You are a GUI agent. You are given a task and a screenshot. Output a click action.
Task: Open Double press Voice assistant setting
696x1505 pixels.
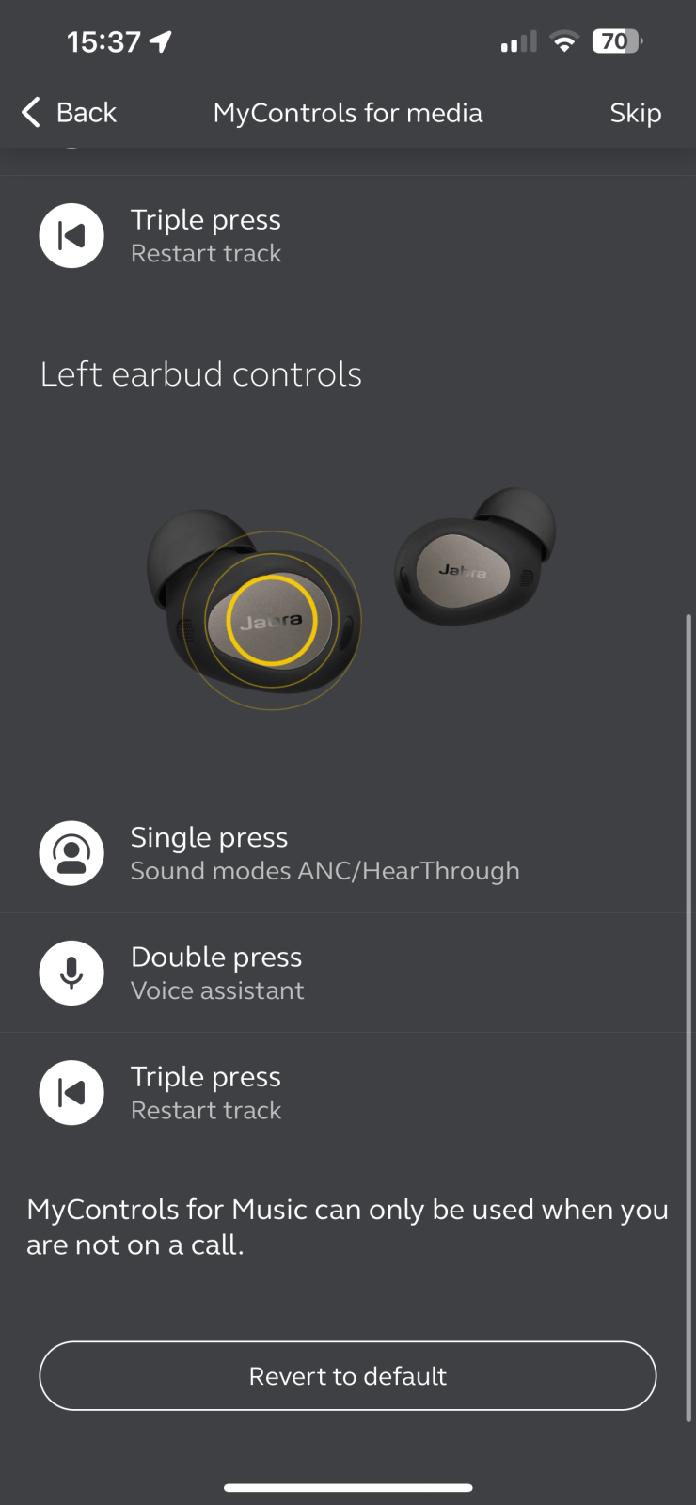pos(348,974)
